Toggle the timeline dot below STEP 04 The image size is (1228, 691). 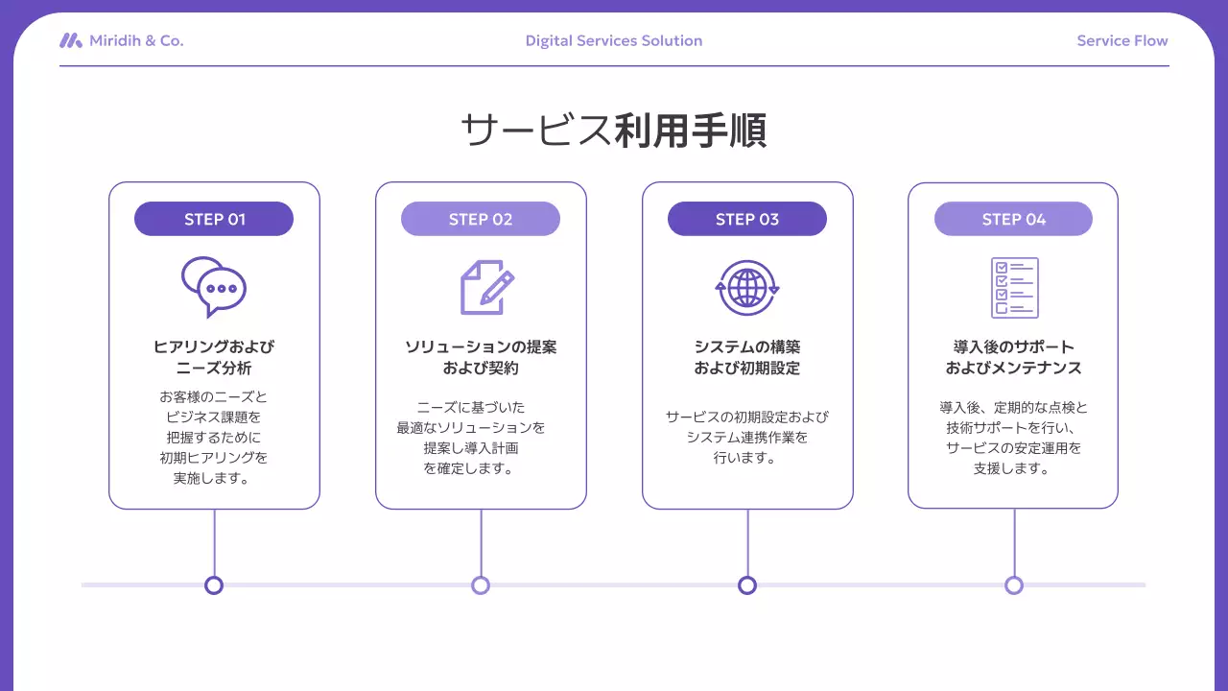click(1014, 584)
